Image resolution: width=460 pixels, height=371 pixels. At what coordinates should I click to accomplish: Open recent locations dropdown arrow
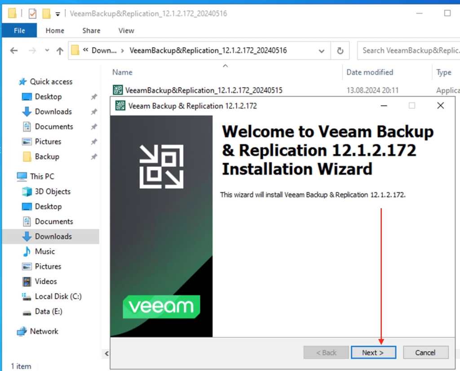click(x=47, y=50)
